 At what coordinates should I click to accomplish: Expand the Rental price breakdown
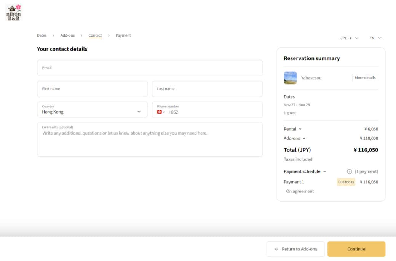pyautogui.click(x=292, y=129)
